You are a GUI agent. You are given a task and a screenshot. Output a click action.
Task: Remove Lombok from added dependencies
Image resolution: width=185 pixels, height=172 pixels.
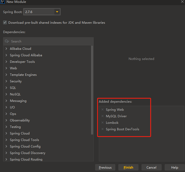[103, 122]
